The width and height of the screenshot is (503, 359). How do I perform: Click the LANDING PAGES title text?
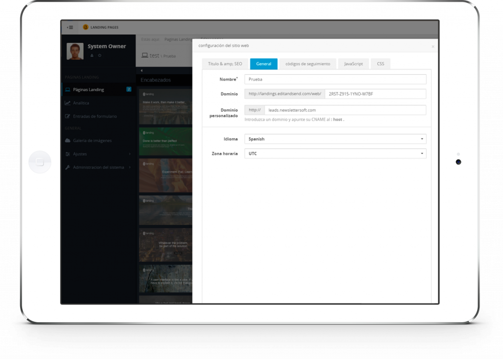104,28
